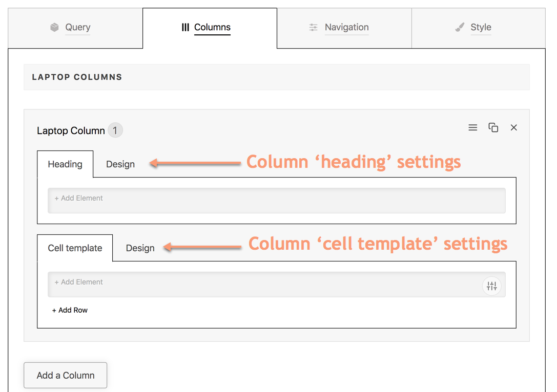This screenshot has height=392, width=557.
Task: Click the Navigation sliders icon
Action: (313, 28)
